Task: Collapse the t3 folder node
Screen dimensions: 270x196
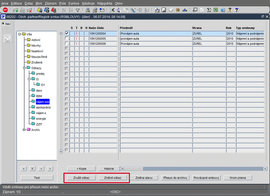Action: pyautogui.click(x=29, y=79)
